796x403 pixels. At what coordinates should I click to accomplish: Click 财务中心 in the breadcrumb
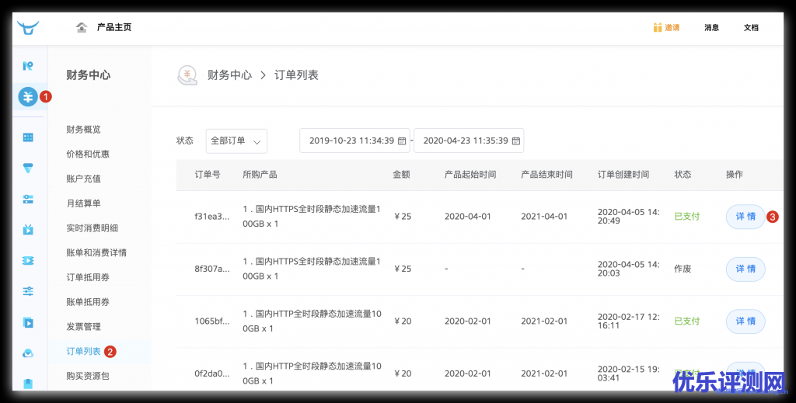pos(229,75)
